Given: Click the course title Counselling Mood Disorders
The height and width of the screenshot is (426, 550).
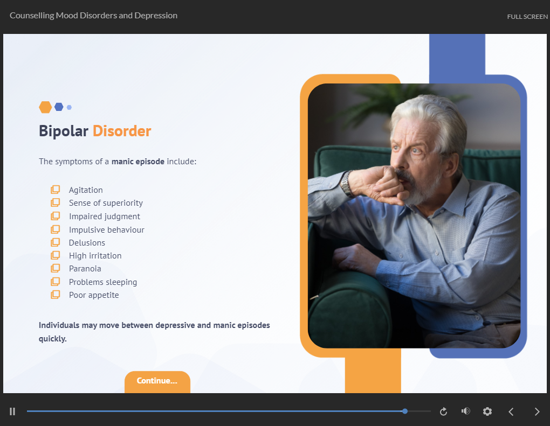Looking at the screenshot, I should click(93, 16).
